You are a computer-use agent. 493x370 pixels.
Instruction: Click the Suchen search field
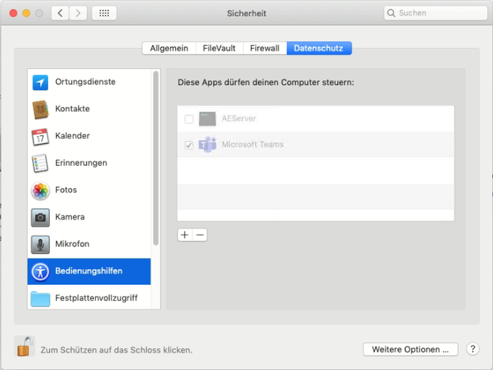pos(436,13)
